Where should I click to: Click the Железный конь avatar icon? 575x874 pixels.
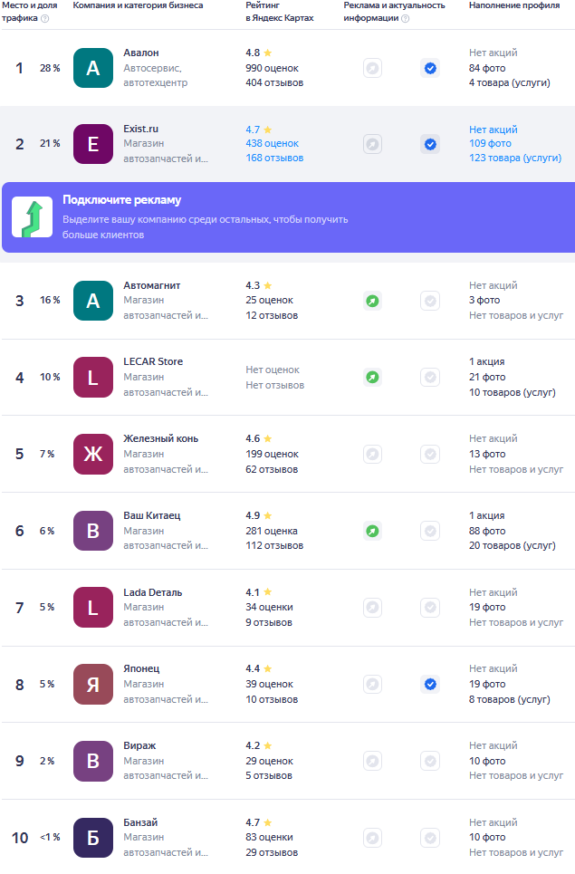click(x=92, y=454)
